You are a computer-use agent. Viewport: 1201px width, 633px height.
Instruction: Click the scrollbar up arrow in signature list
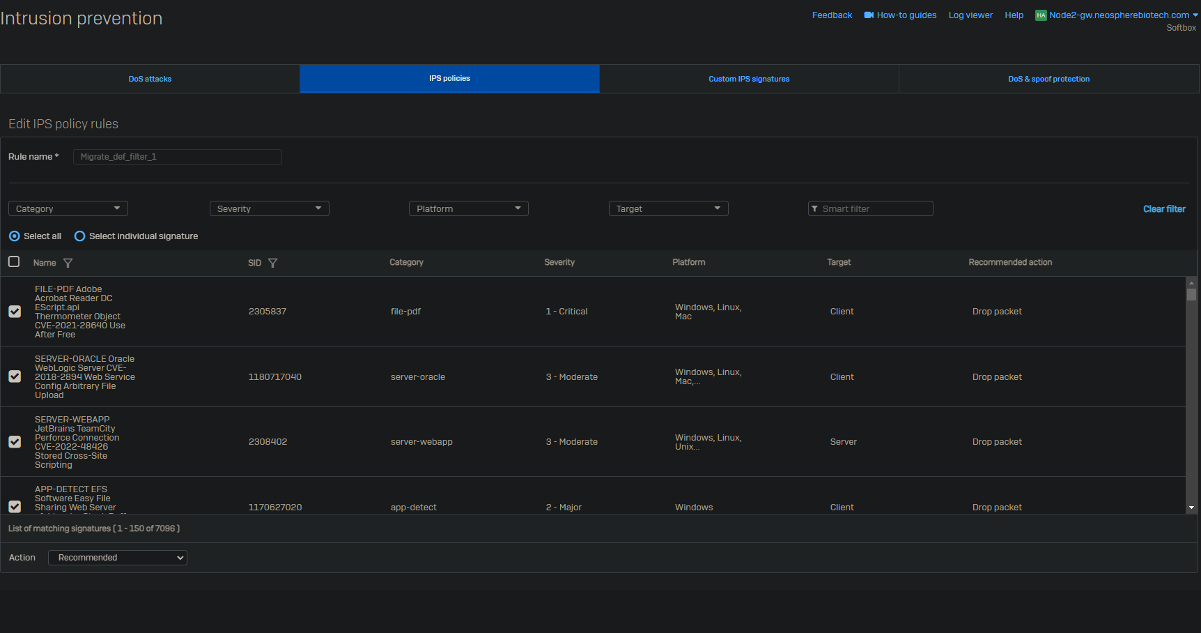point(1191,282)
